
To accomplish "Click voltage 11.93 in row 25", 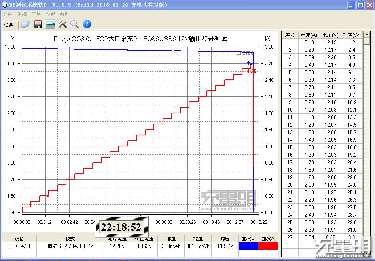I will 330,222.
